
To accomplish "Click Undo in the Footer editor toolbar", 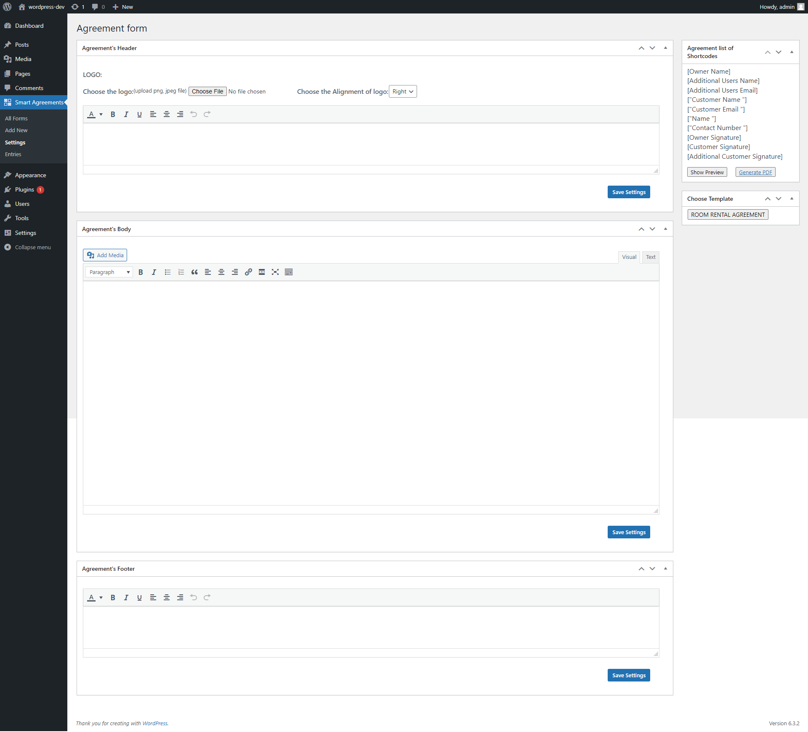I will click(194, 598).
